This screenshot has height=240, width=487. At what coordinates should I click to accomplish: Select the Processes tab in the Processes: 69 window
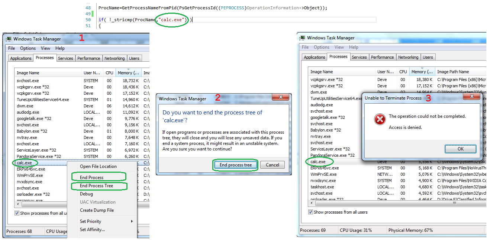(x=338, y=56)
